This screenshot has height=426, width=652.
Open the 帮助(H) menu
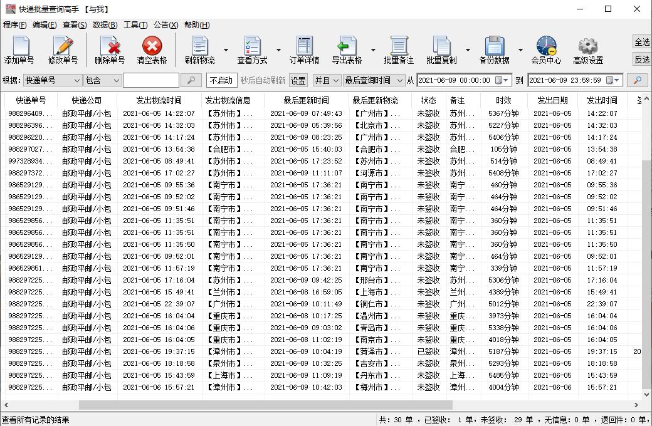click(x=197, y=25)
